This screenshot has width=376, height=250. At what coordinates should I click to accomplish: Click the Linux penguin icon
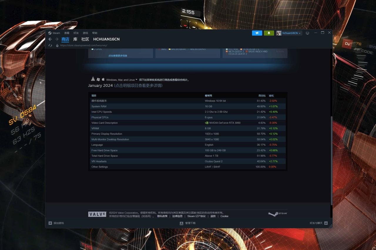[x=93, y=79]
